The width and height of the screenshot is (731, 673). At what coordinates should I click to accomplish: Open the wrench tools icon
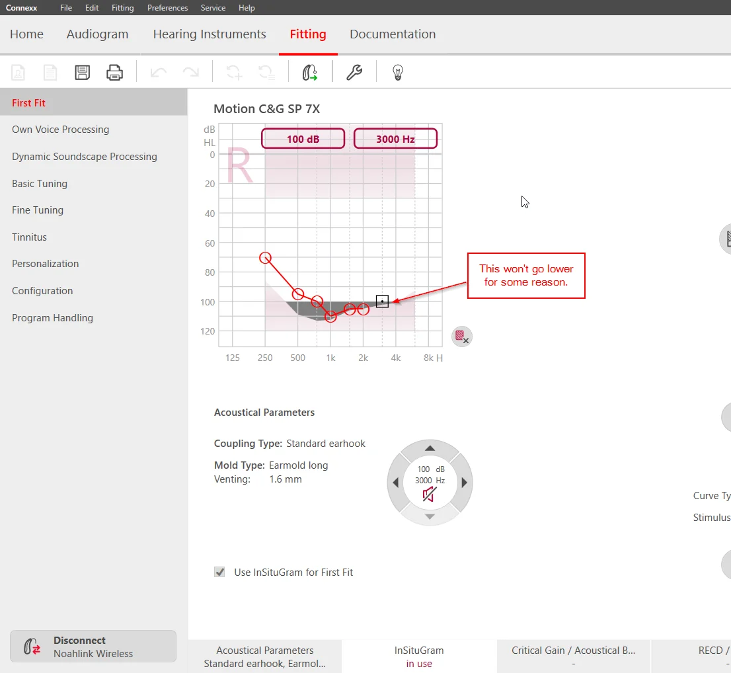point(354,73)
